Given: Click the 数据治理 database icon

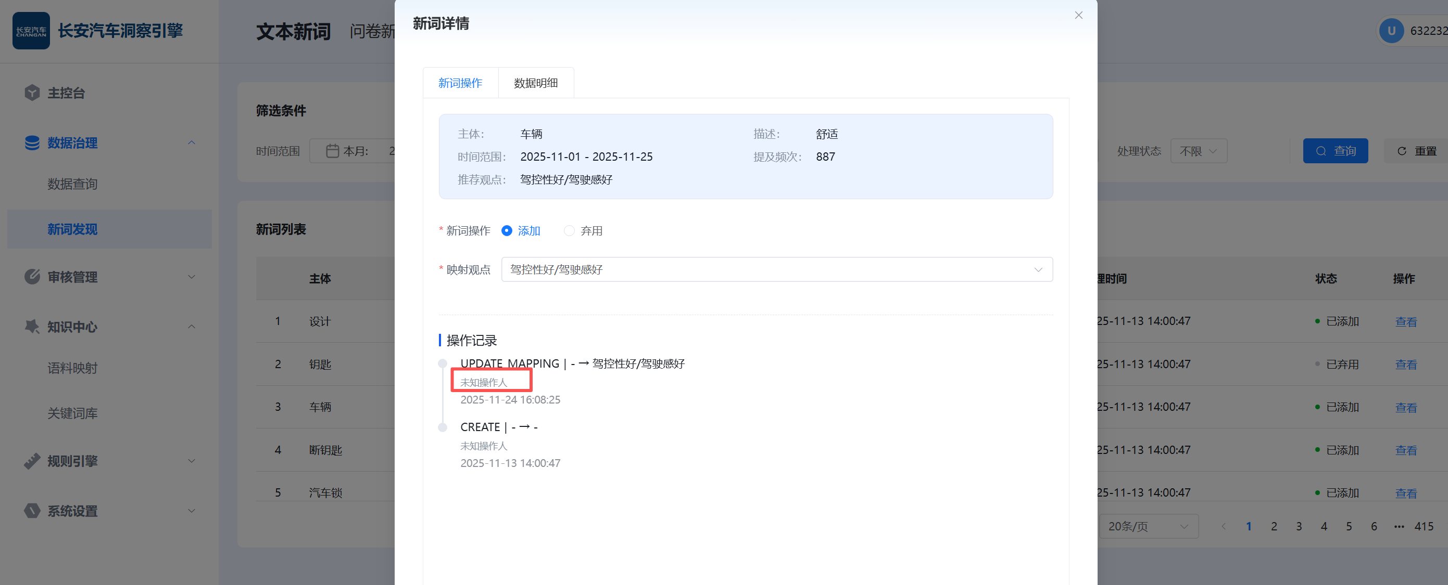Looking at the screenshot, I should (32, 142).
